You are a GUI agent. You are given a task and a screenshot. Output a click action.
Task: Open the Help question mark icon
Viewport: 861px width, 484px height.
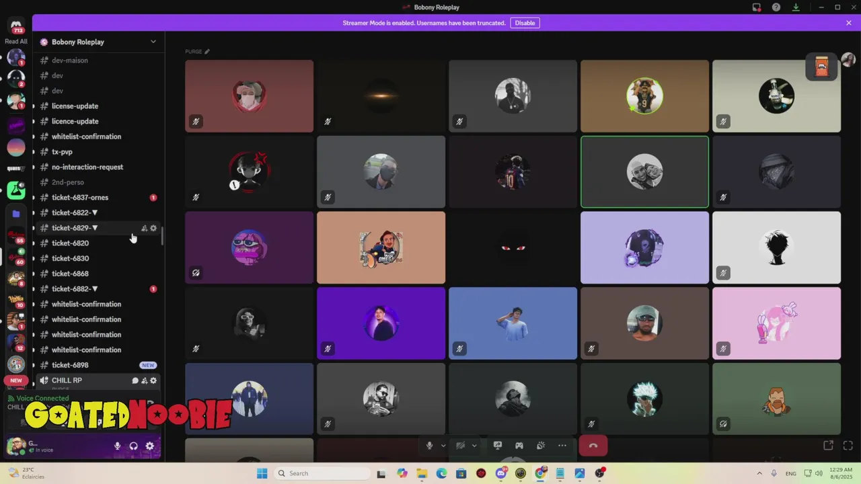pyautogui.click(x=776, y=7)
